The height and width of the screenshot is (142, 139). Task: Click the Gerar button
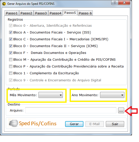point(74,124)
